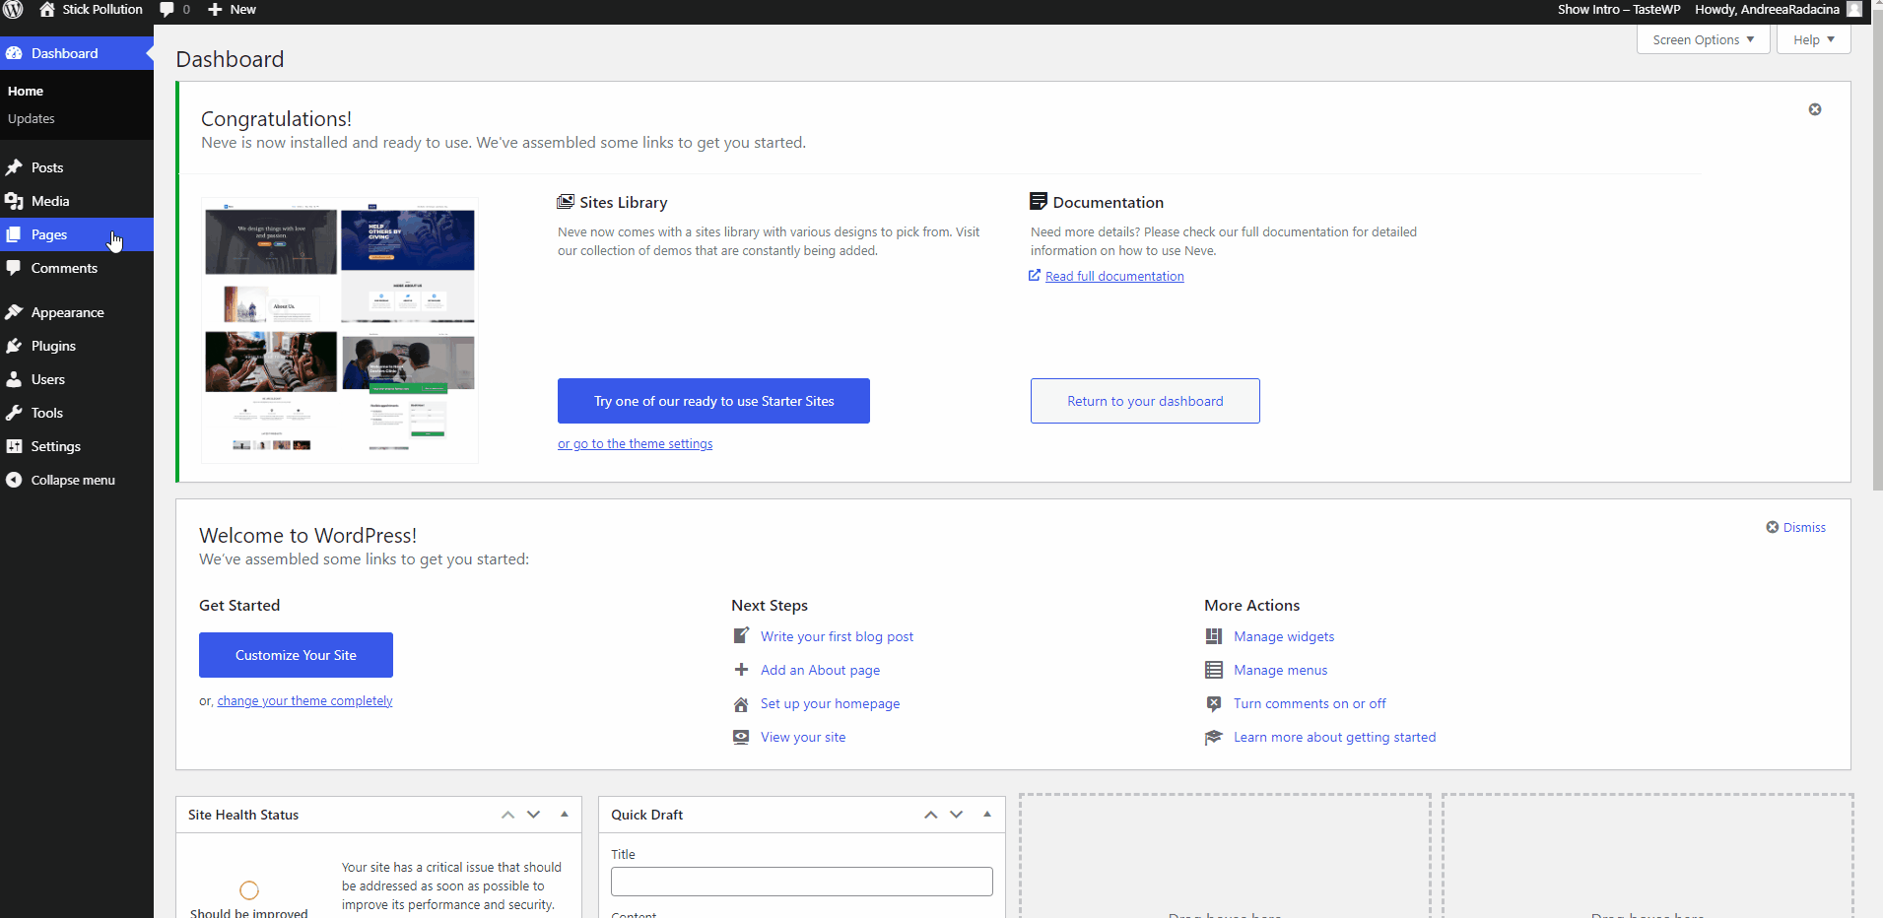Click the Neve starter sites preview thumbnail

click(x=340, y=330)
